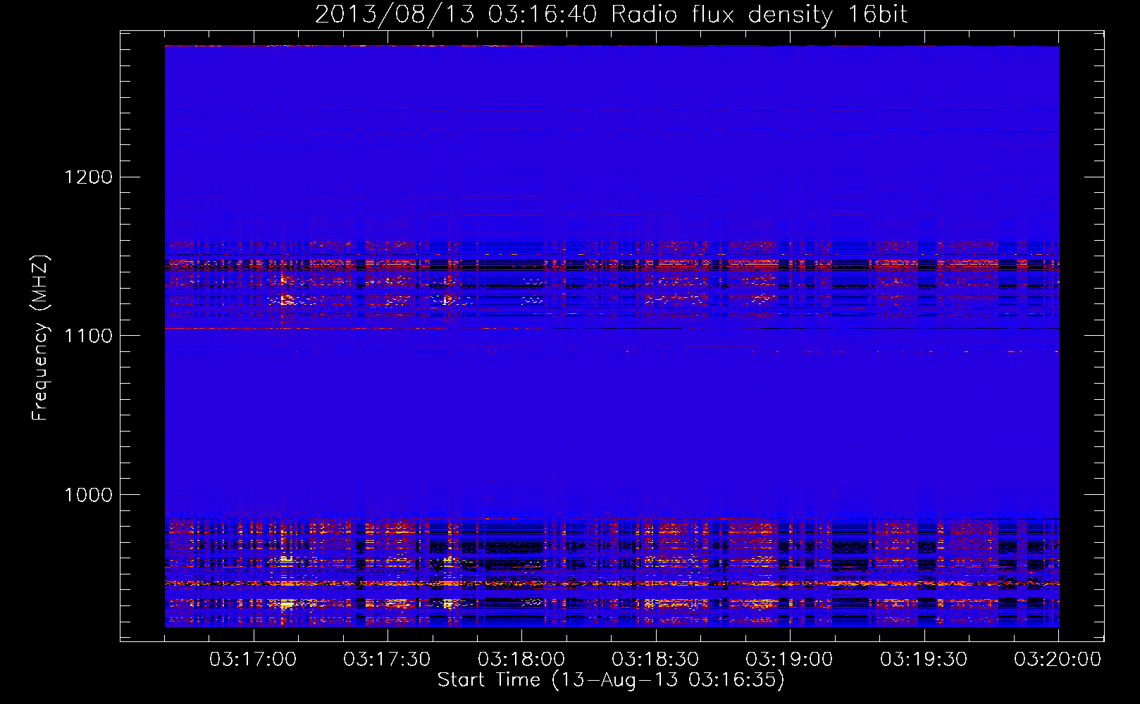Click the 03:18:30 time axis label
This screenshot has width=1140, height=704.
[655, 660]
